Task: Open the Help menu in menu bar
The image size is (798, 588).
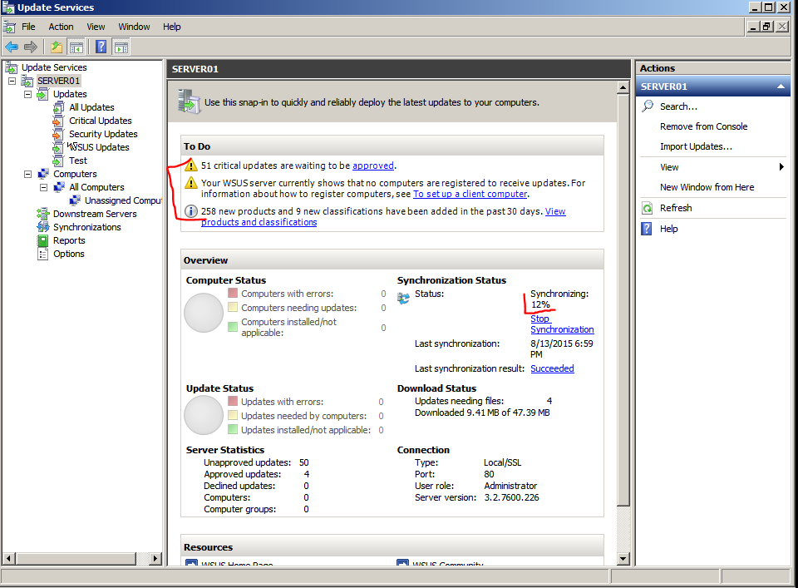Action: pyautogui.click(x=172, y=27)
